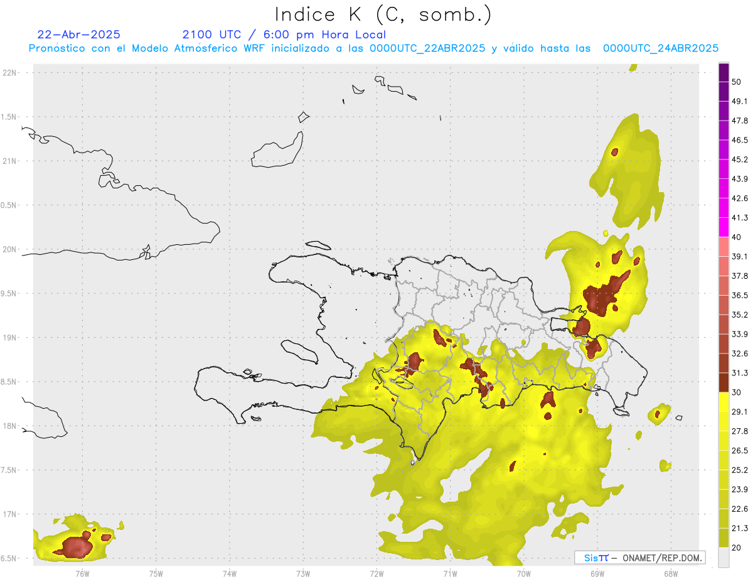This screenshot has width=753, height=582.
Task: Select the magenta swatch between 40 and 41.3
Action: tap(724, 227)
